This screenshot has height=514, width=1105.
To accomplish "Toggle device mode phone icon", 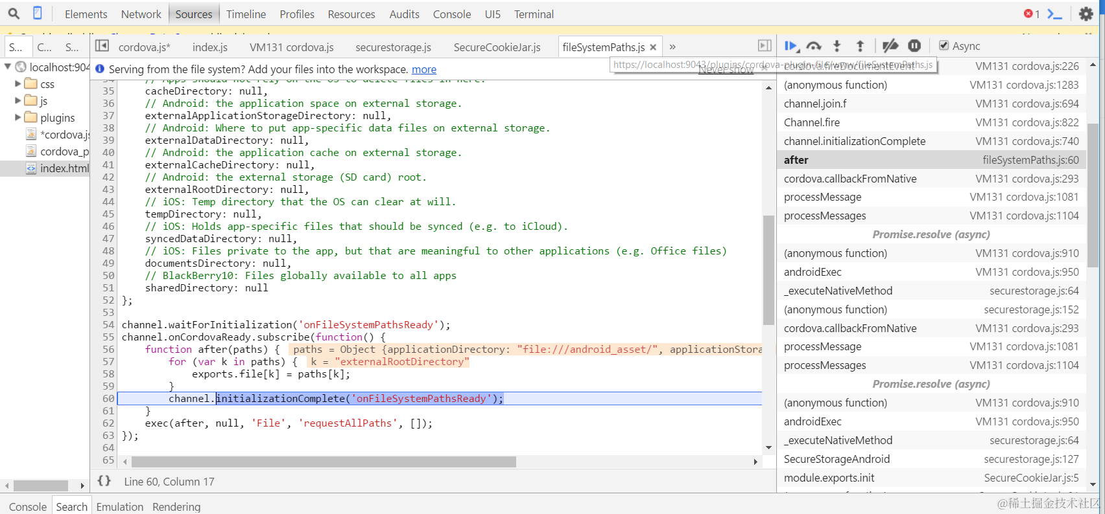I will point(38,13).
